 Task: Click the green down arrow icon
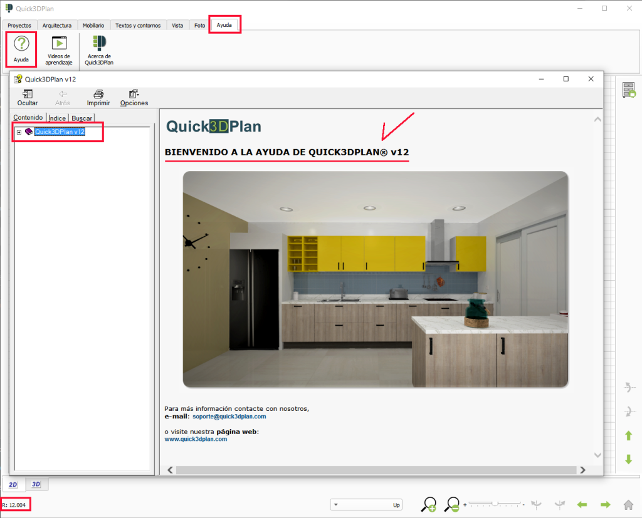[628, 459]
